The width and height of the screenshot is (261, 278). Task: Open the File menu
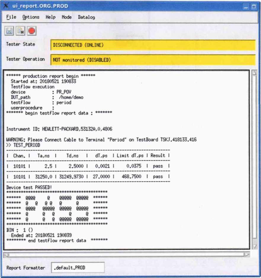(11, 17)
